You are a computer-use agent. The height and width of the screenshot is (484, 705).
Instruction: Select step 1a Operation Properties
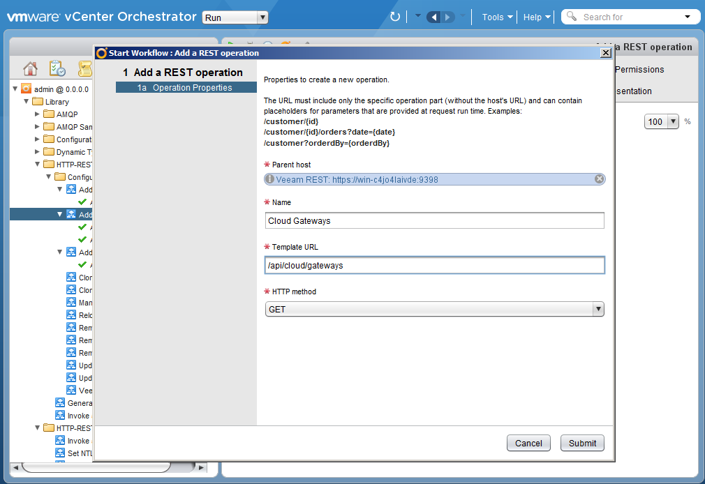tap(186, 87)
